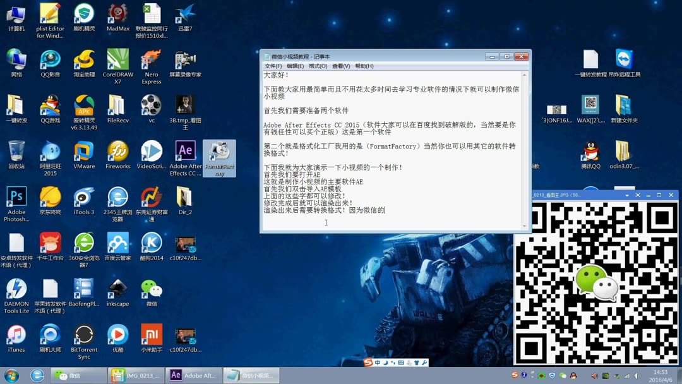The width and height of the screenshot is (682, 384).
Task: Click the Notepad vertical scrollbar down arrow
Action: click(x=525, y=226)
